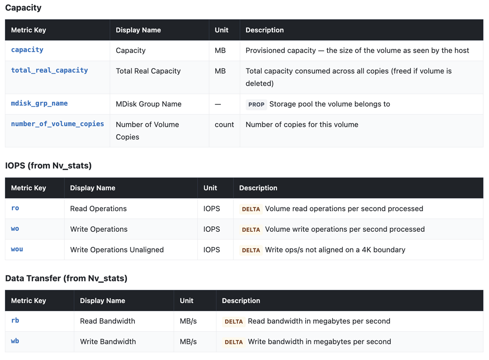Click DELTA badge in Write Bandwidth row
This screenshot has width=489, height=360.
(x=234, y=342)
